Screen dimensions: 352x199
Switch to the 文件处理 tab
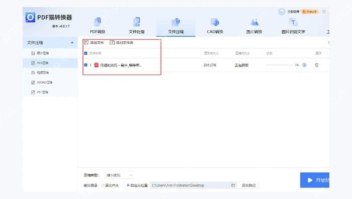(x=136, y=26)
